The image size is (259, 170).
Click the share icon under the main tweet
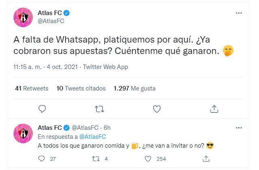tap(215, 108)
